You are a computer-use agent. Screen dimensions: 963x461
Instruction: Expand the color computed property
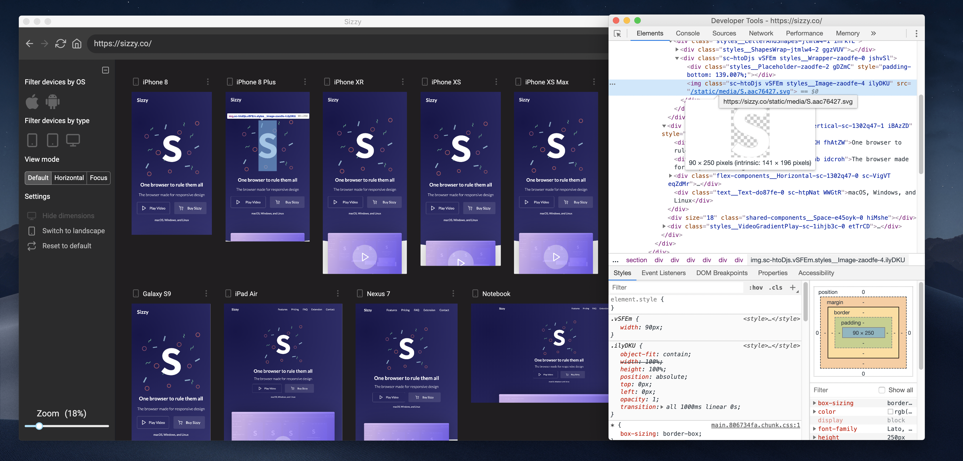(814, 412)
